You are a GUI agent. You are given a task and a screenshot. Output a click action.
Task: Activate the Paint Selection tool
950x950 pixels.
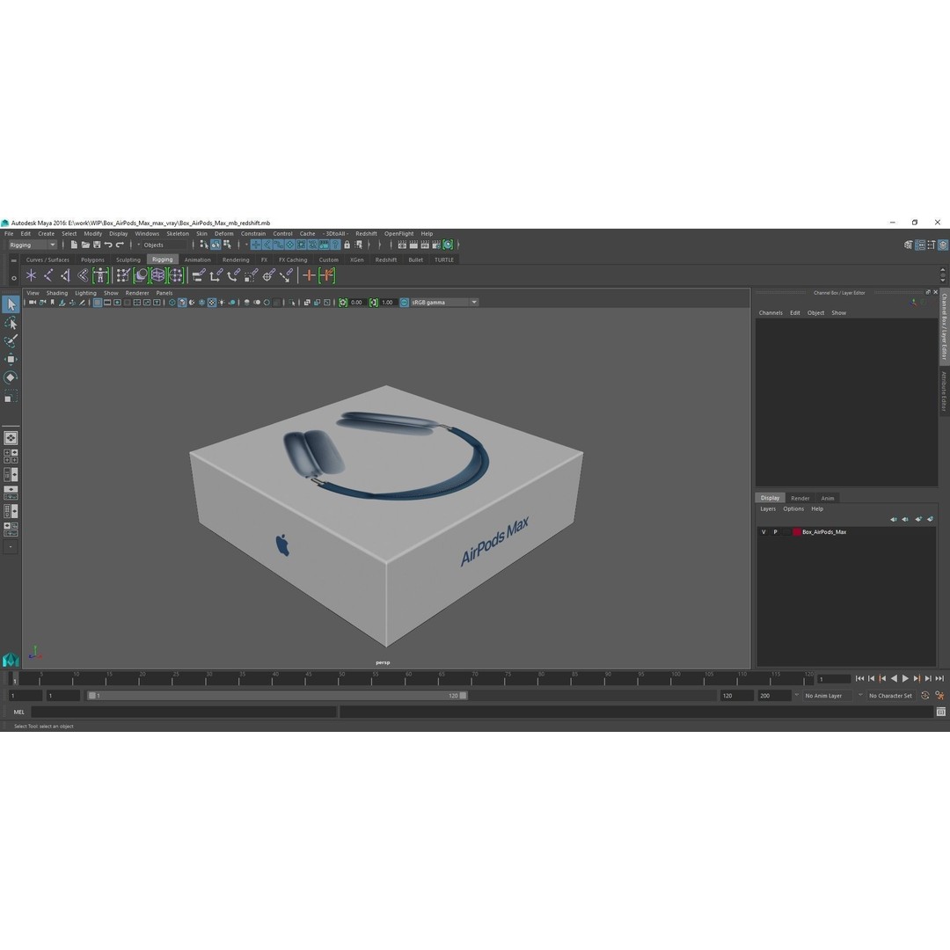11,341
